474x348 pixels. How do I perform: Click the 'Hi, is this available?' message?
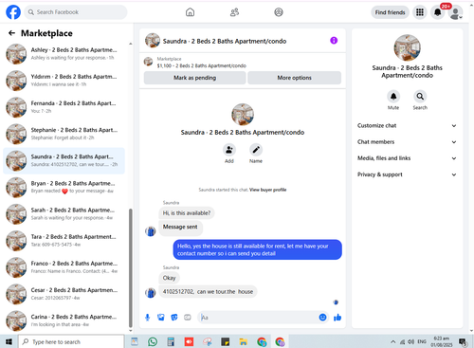(x=187, y=213)
